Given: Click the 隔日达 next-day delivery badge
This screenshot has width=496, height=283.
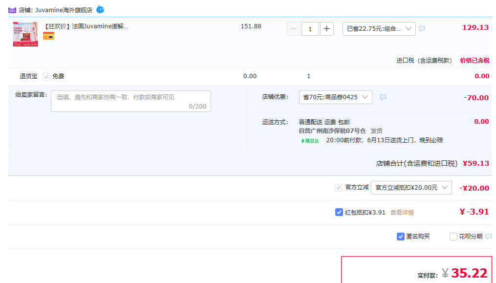Looking at the screenshot, I should 310,141.
